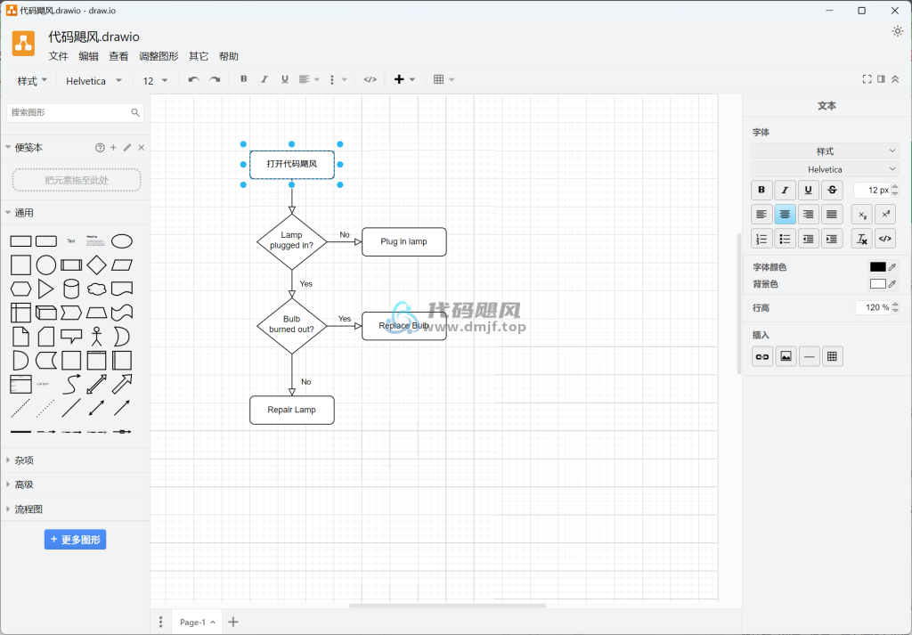Select the curved S connector shape
Image resolution: width=912 pixels, height=635 pixels.
71,385
